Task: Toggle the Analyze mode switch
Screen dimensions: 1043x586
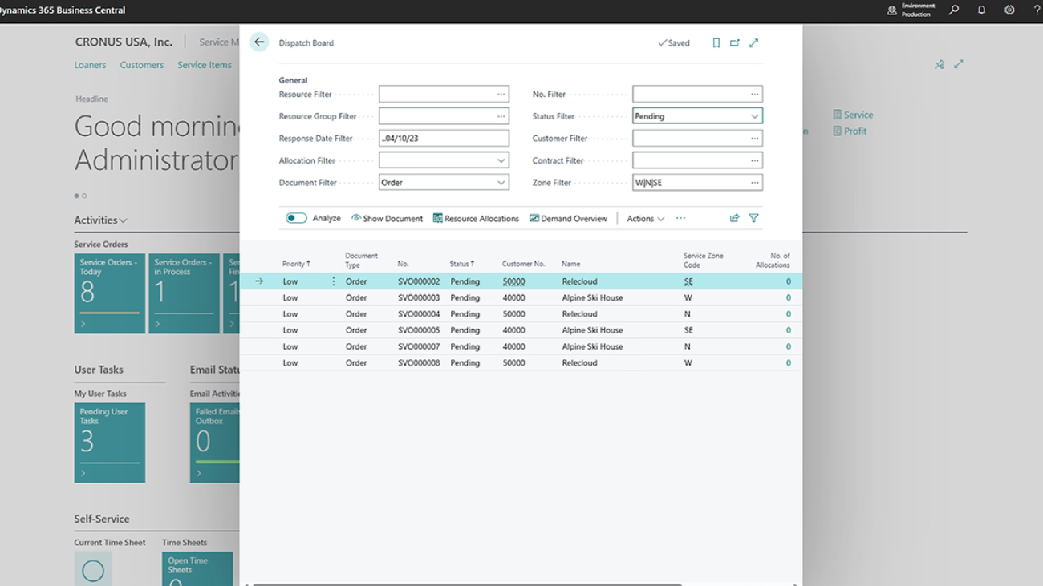Action: pyautogui.click(x=296, y=218)
